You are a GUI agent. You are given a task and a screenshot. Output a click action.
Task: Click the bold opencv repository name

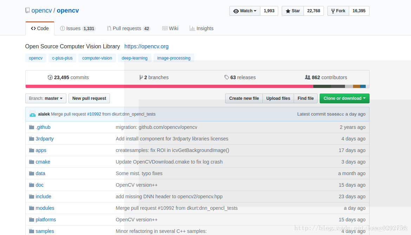click(68, 11)
